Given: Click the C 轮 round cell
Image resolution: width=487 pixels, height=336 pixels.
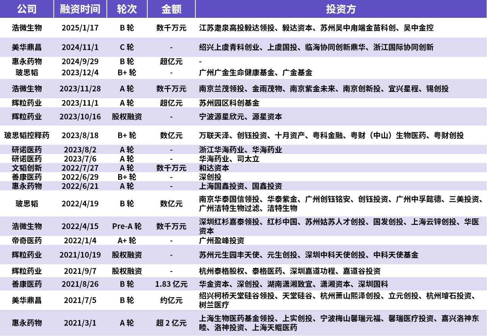Looking at the screenshot, I should [x=127, y=47].
